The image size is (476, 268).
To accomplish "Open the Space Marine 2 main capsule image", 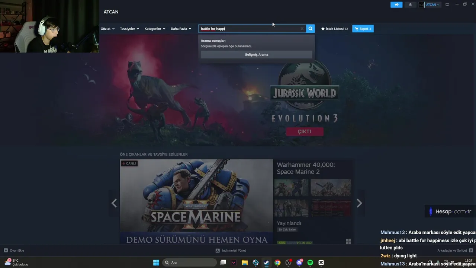I will coord(196,201).
